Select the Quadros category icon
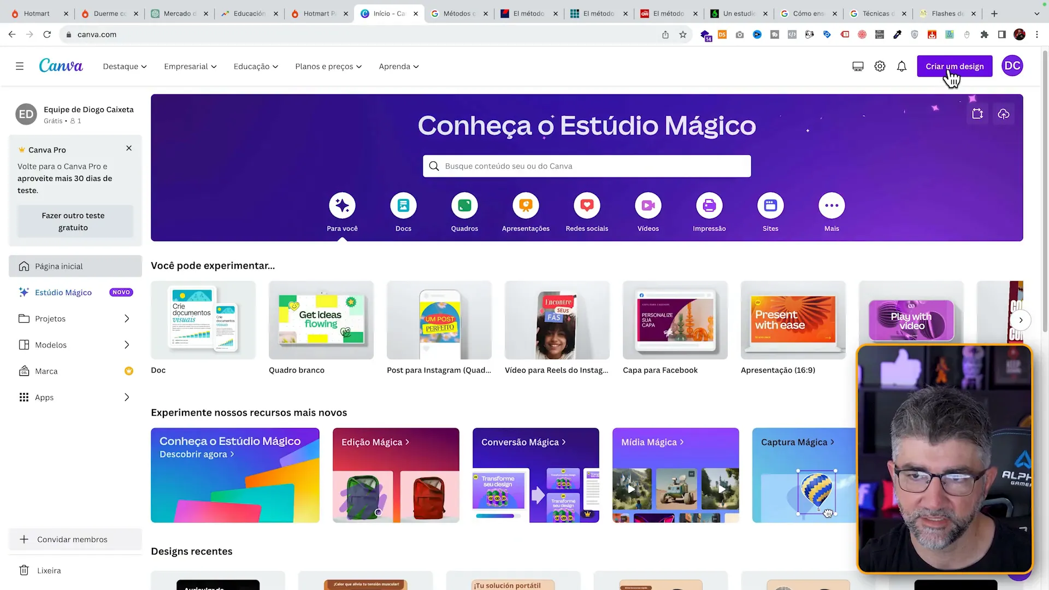 tap(464, 205)
